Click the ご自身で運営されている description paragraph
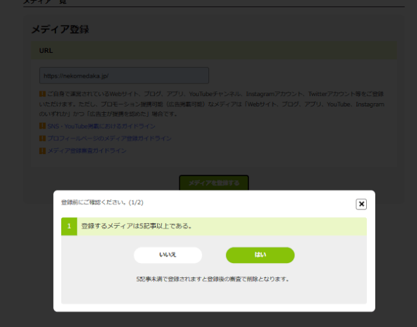Screen dimensions: 417x327 [x=215, y=104]
